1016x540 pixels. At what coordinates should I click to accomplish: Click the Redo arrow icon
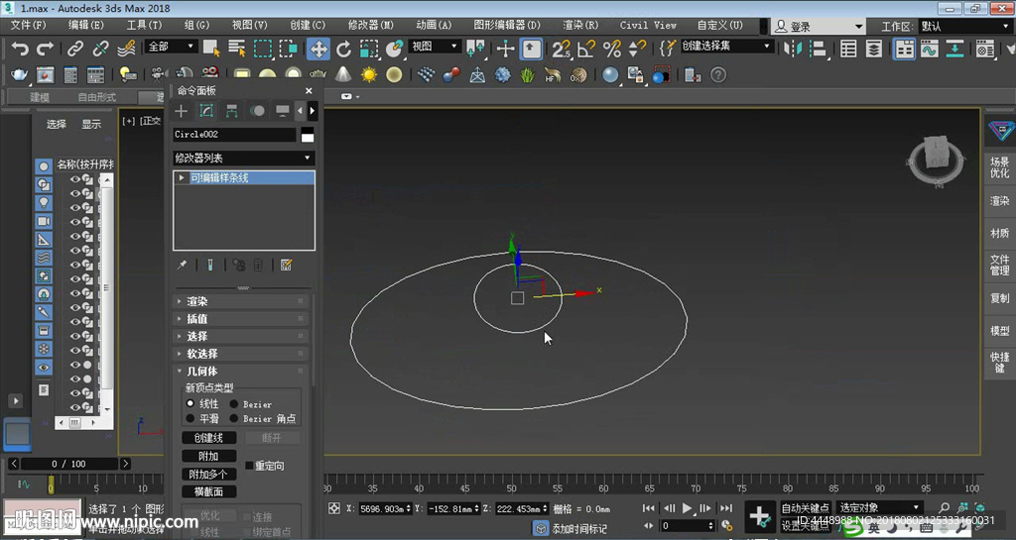point(45,49)
